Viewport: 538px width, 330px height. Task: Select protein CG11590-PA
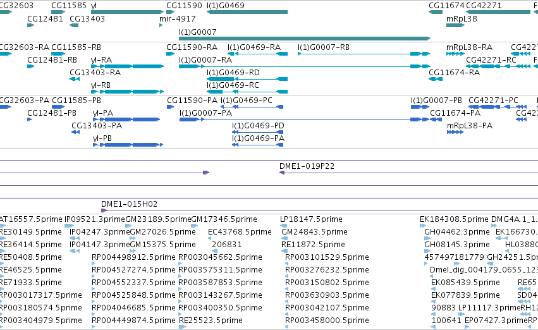point(170,107)
